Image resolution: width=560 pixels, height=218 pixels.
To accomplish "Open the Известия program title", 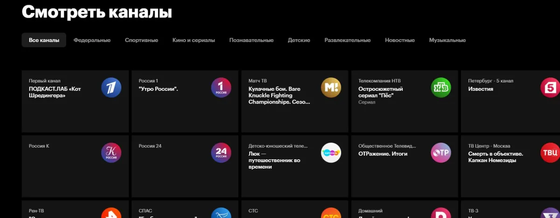I will [x=481, y=89].
